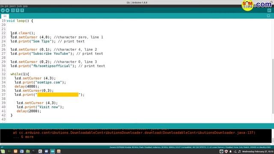
Task: Click the "delay(2000);" line
Action: 29,111
